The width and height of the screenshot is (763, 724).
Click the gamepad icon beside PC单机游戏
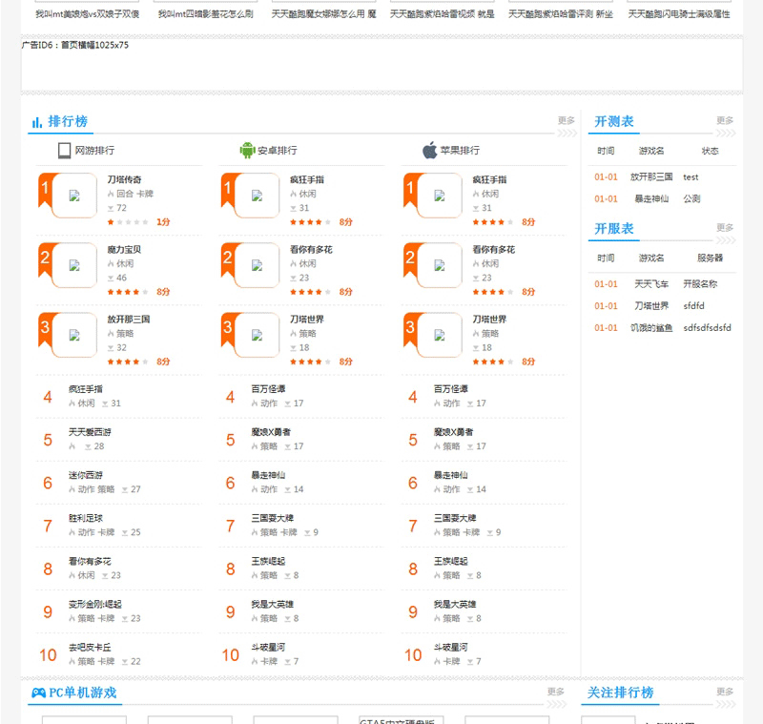38,693
